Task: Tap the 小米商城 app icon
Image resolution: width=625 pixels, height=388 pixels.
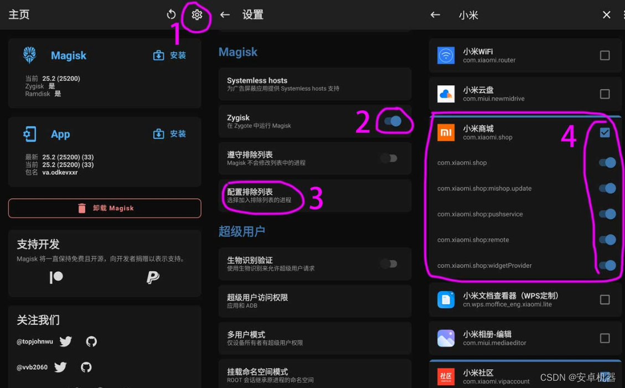Action: [446, 132]
